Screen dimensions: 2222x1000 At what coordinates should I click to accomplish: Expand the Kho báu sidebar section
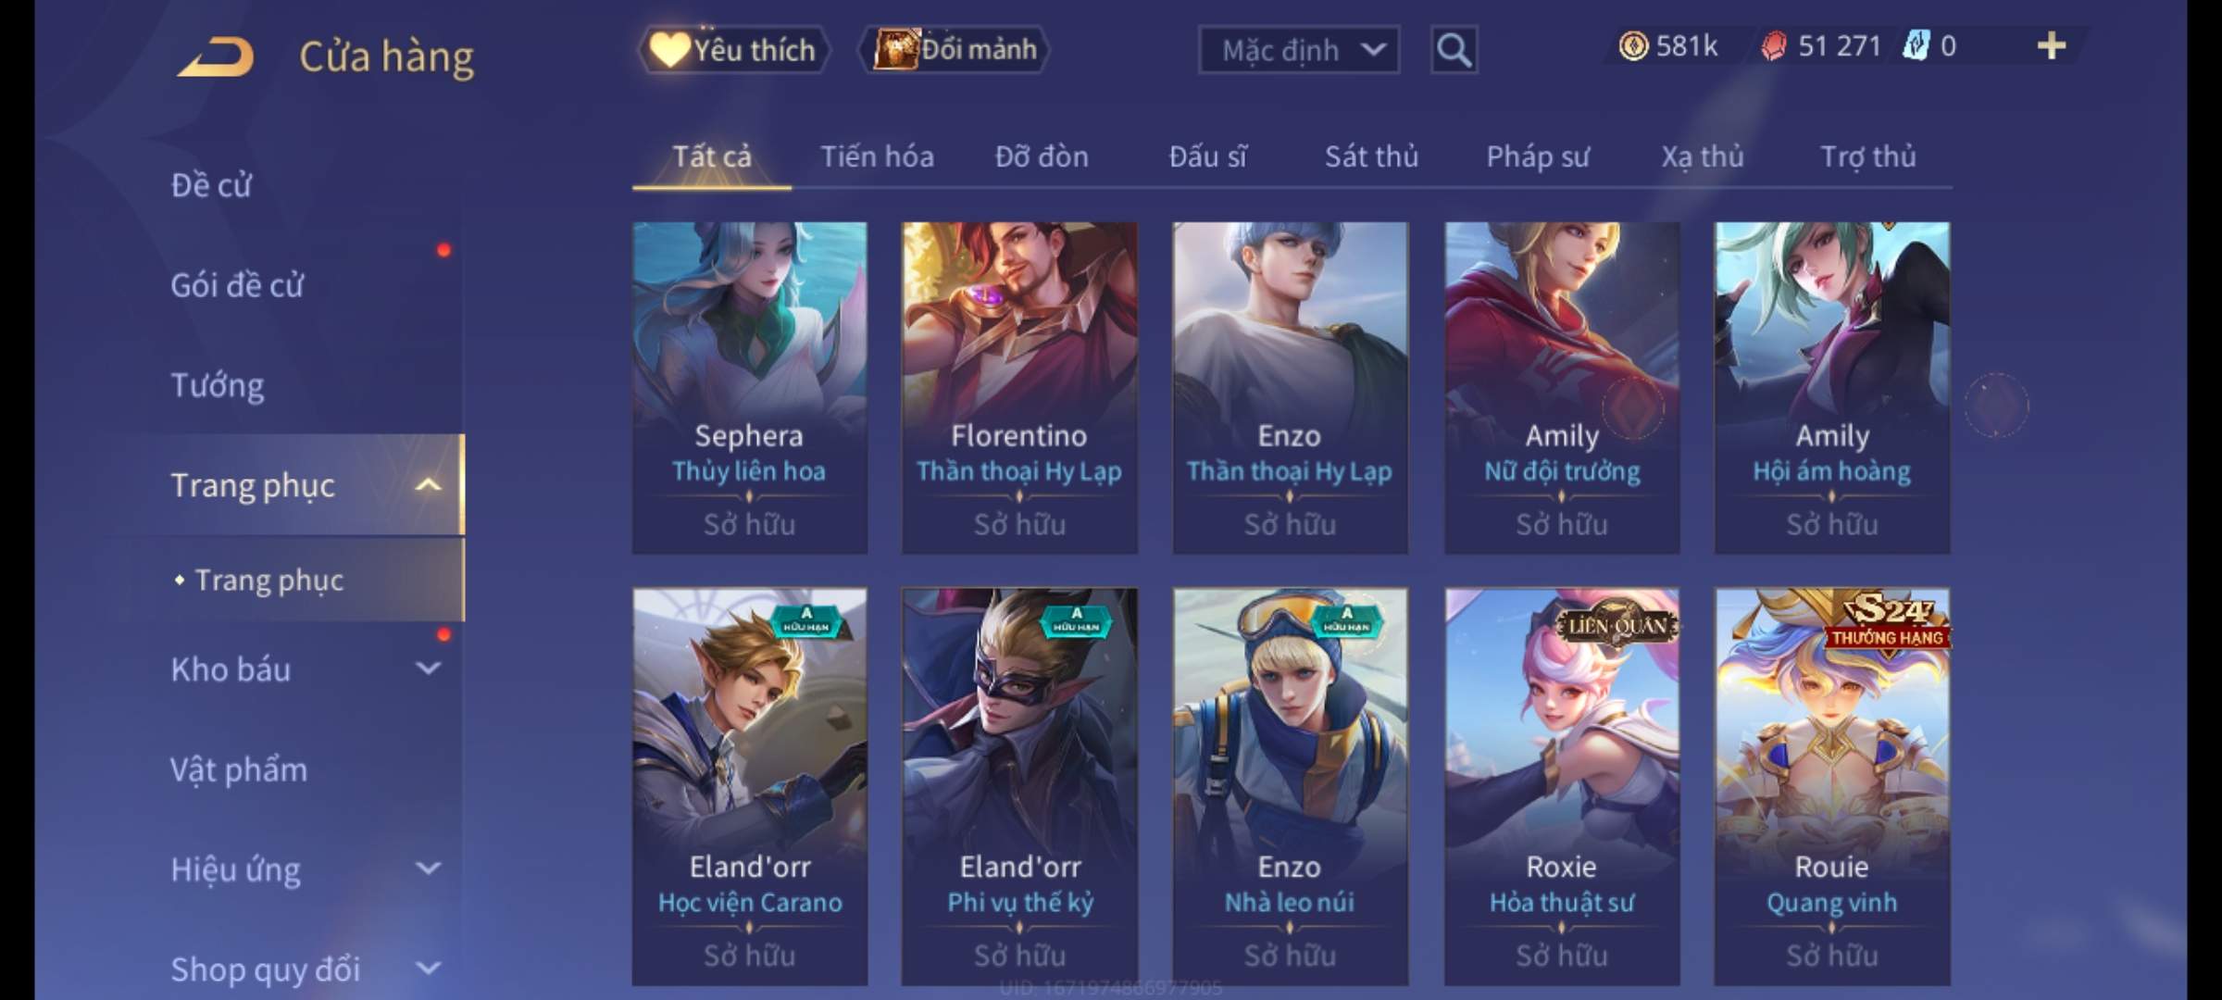(x=429, y=668)
